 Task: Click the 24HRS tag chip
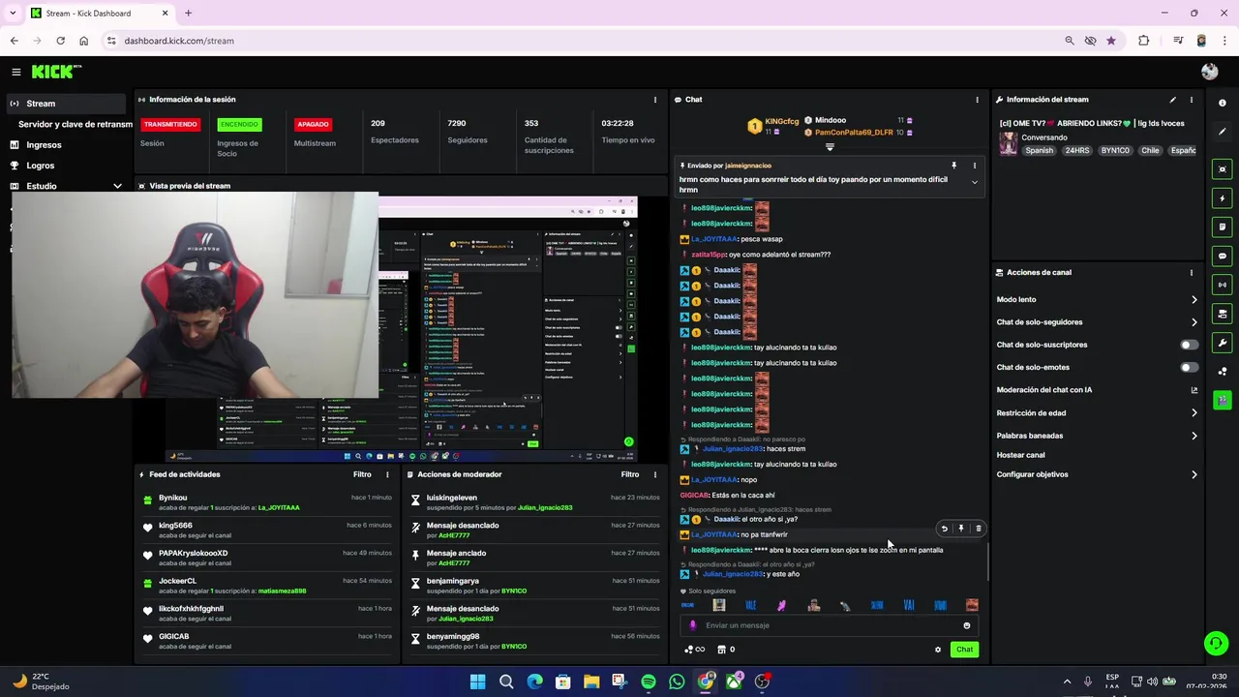tap(1077, 151)
